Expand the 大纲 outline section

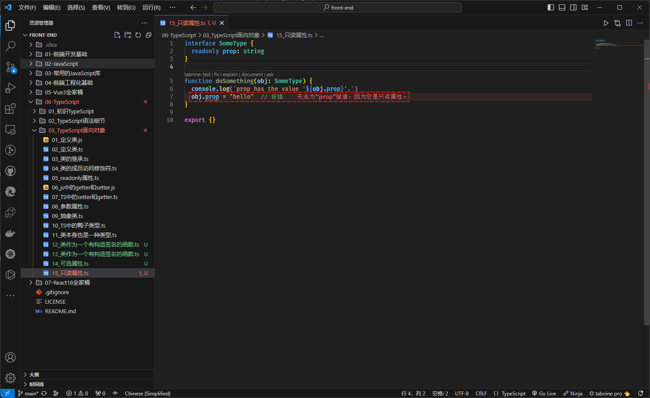[34, 375]
